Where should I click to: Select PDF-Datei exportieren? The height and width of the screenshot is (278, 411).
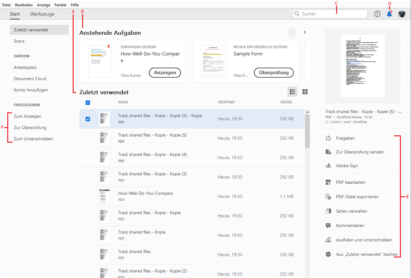point(357,197)
